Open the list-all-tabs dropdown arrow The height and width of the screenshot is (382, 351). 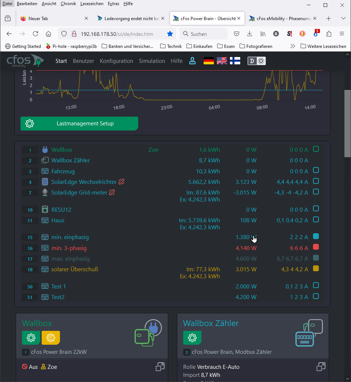pyautogui.click(x=343, y=18)
